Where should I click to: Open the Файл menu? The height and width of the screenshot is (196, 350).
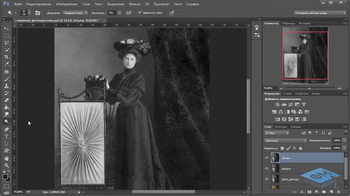point(18,4)
